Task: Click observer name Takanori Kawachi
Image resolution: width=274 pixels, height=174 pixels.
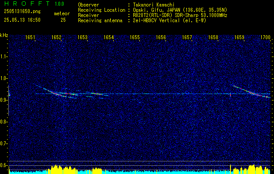Action: [153, 5]
